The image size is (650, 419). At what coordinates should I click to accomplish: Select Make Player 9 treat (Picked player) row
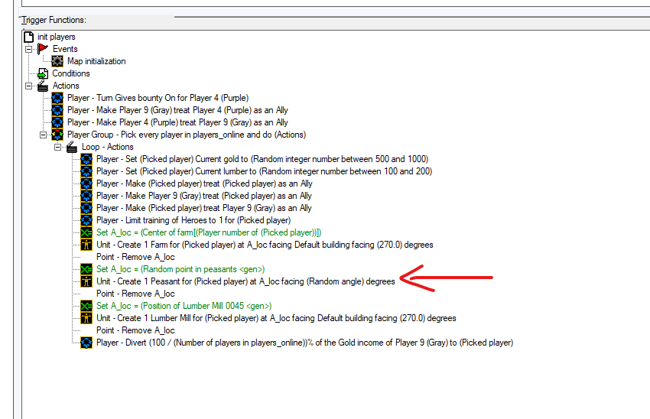[x=204, y=196]
